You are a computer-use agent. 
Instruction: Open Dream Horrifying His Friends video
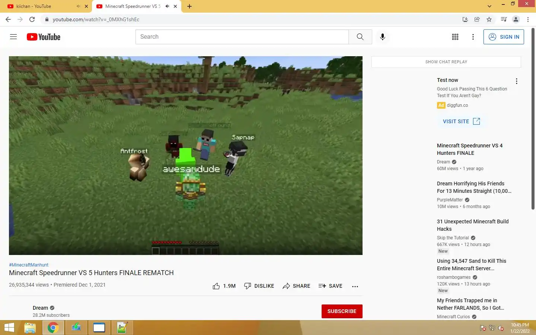(474, 187)
